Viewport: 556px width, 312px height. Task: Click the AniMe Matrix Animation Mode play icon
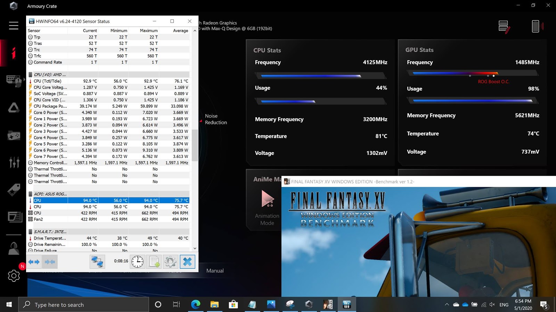coord(267,199)
